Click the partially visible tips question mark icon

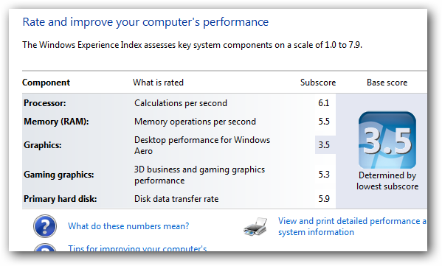(x=45, y=248)
